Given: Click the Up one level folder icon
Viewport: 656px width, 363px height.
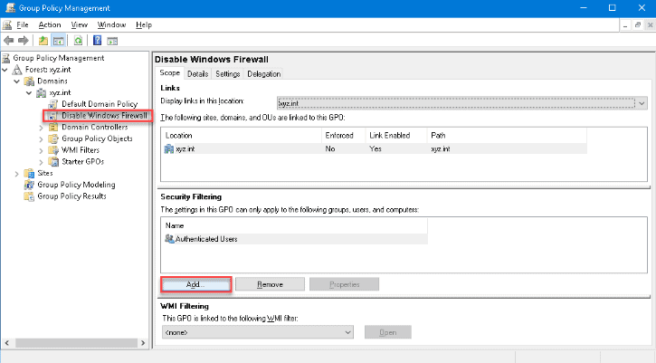Looking at the screenshot, I should (x=43, y=41).
